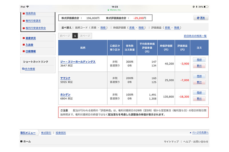
Task: Open 株式取引 bottom menu item
Action: pyautogui.click(x=46, y=133)
